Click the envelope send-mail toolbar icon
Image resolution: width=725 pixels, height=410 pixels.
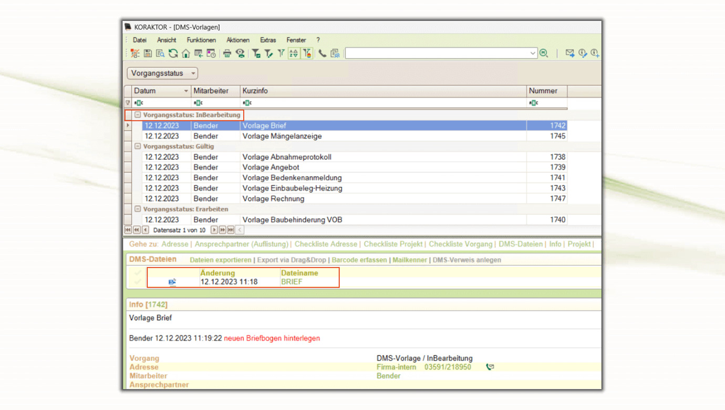[569, 53]
